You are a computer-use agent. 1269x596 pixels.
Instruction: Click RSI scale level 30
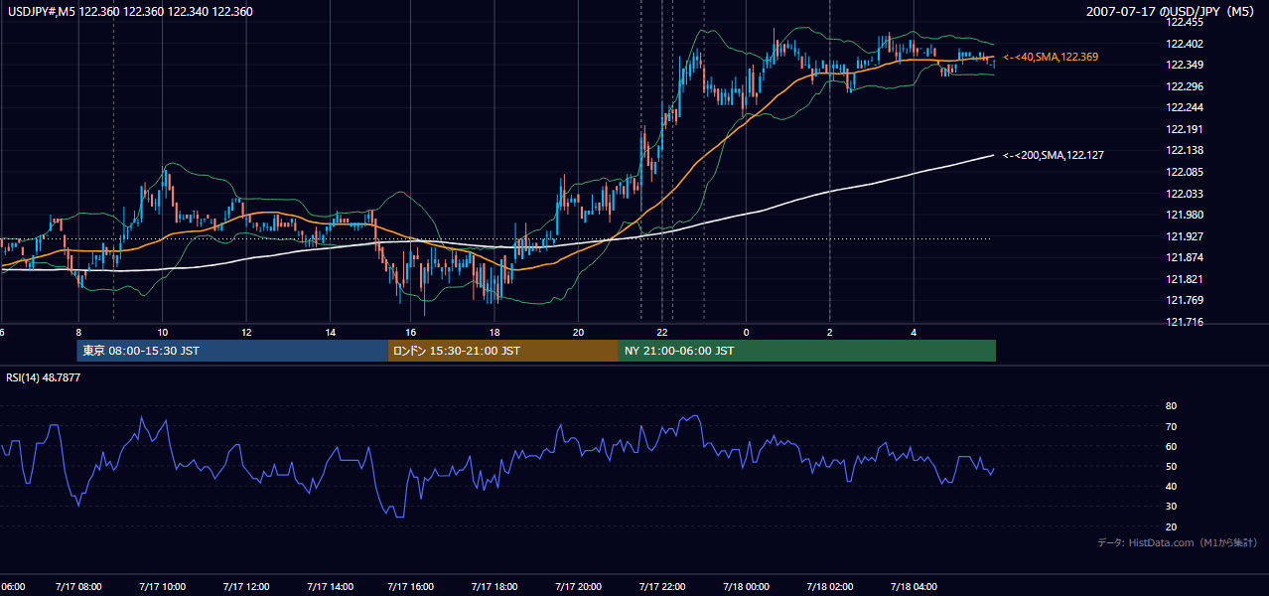coord(1172,507)
